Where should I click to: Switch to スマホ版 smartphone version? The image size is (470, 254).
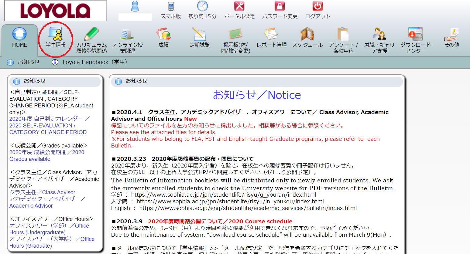171,10
